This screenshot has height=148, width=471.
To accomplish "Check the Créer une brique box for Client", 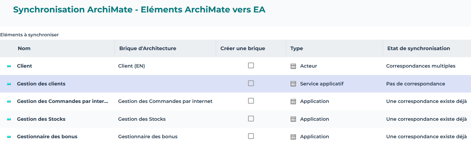I will 251,66.
